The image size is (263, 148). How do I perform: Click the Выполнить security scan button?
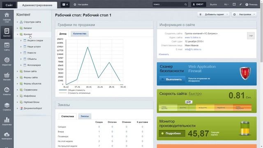click(172, 79)
